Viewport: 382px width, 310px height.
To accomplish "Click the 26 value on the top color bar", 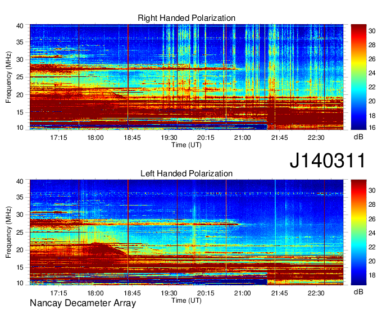I will [372, 59].
